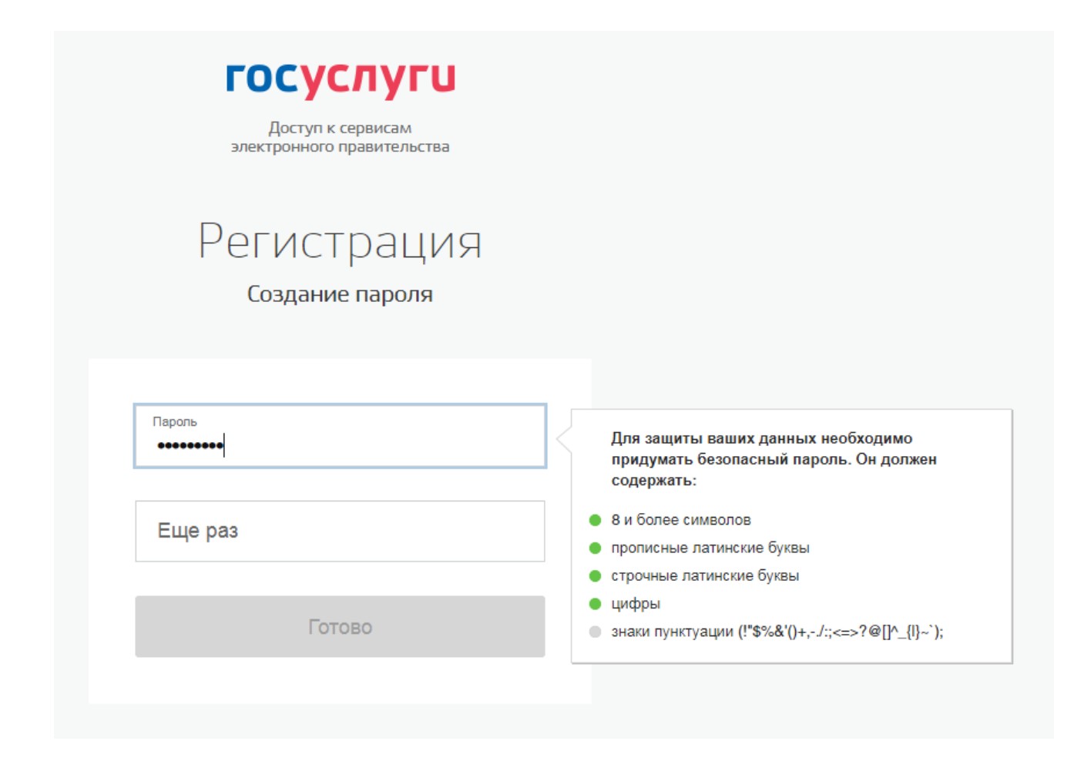Click the Доступ к сервисам электронного правительства text
This screenshot has width=1084, height=758.
click(340, 137)
